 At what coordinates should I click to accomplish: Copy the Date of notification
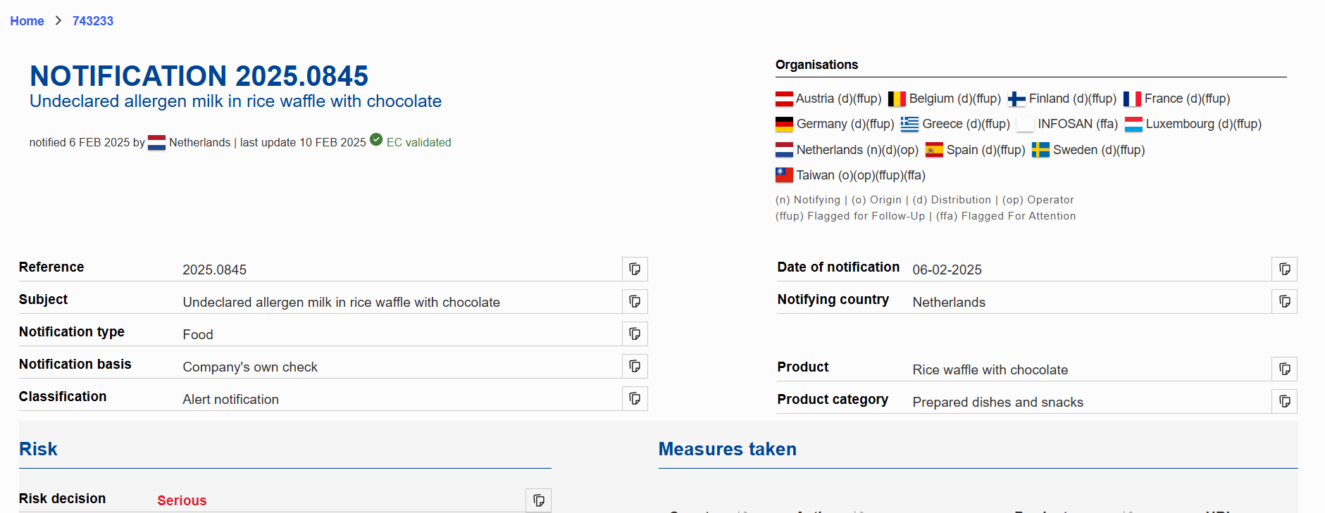tap(1284, 269)
